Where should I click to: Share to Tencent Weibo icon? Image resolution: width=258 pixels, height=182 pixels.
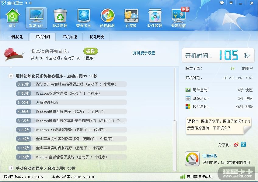tap(243, 144)
